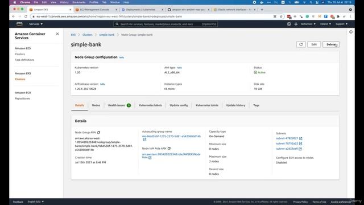The image size is (364, 205).
Task: Open Chrome Extensions puzzle icon
Action: (338, 17)
